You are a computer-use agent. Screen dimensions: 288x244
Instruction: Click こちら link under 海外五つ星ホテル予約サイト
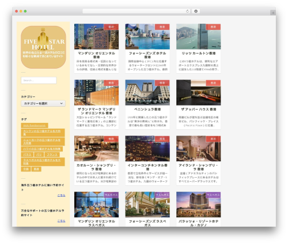(61, 196)
